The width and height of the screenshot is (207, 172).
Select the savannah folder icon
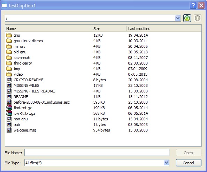[x=9, y=58]
